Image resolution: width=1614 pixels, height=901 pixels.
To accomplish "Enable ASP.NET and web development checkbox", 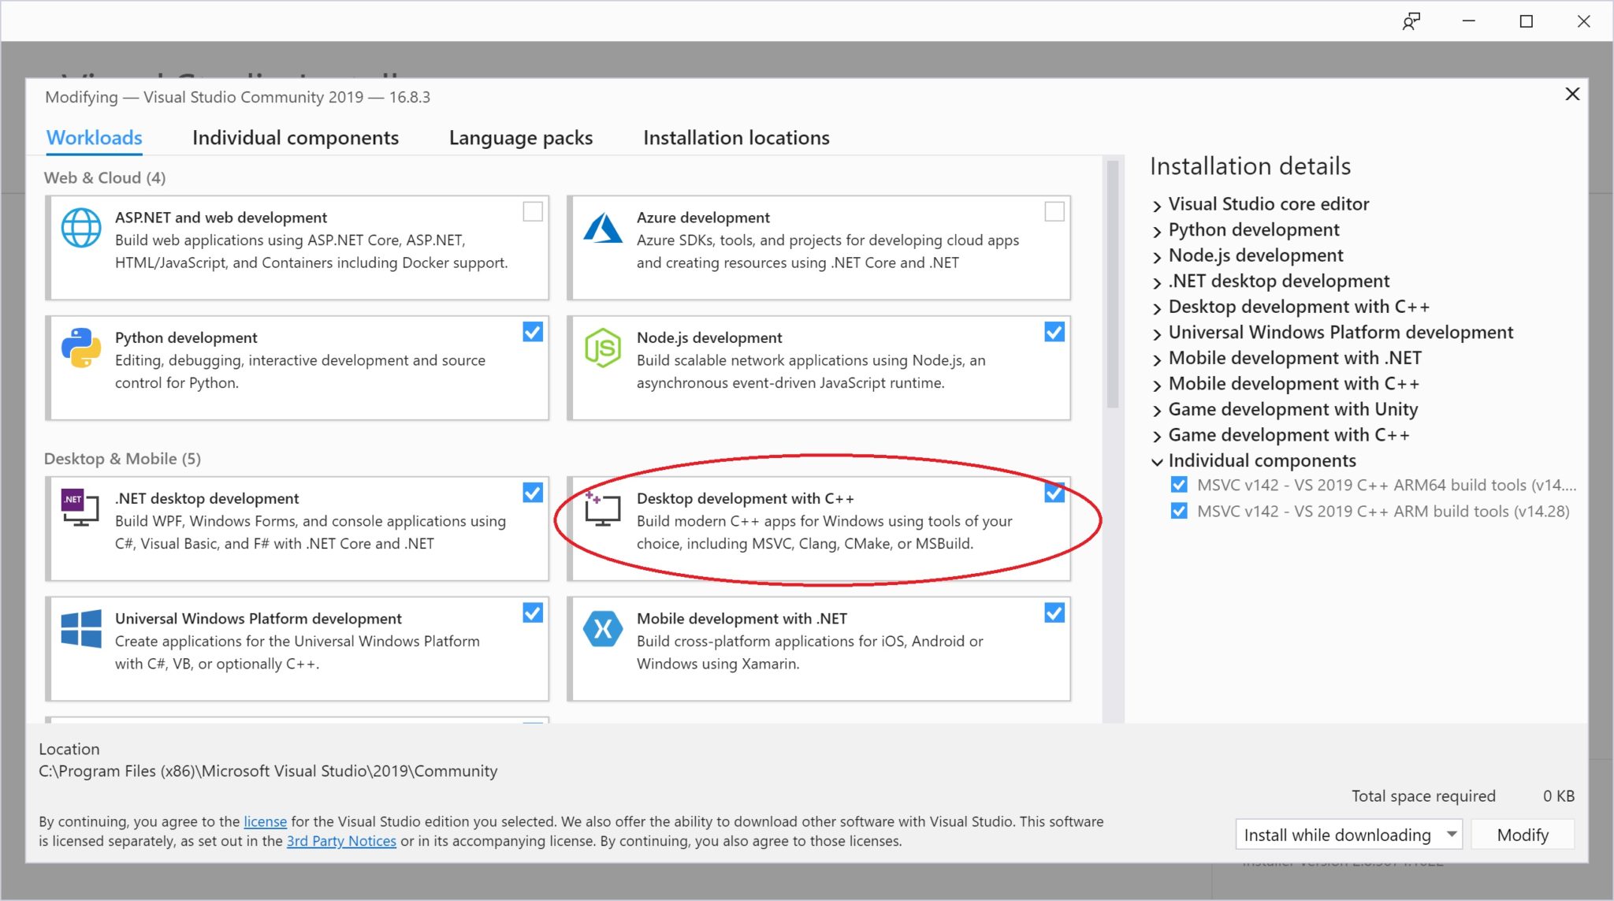I will [x=533, y=211].
